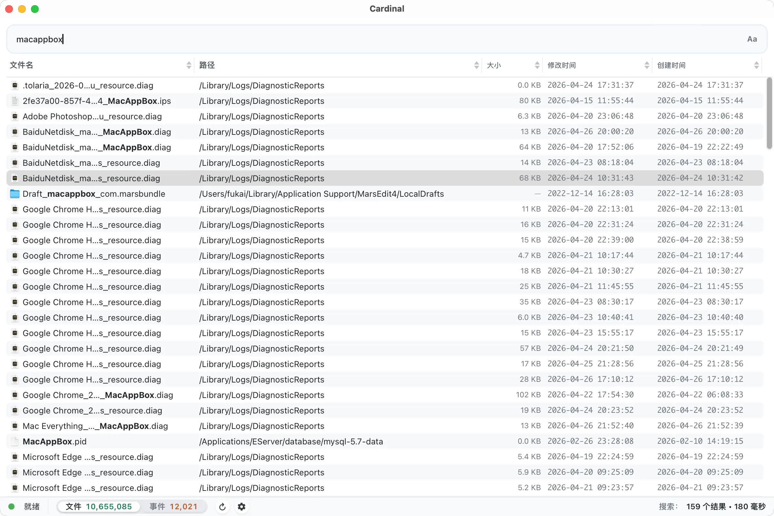Select Google Chrome H diag modified 22:13:01
The width and height of the screenshot is (774, 516).
coord(385,209)
